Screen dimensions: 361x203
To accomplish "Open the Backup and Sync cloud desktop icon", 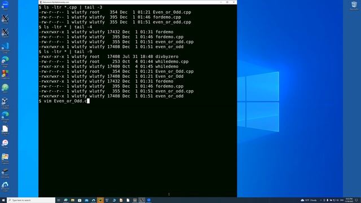I will point(5,187).
